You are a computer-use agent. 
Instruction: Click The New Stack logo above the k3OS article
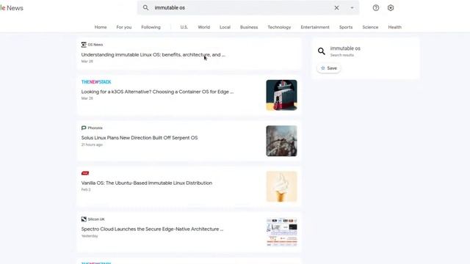tap(96, 82)
